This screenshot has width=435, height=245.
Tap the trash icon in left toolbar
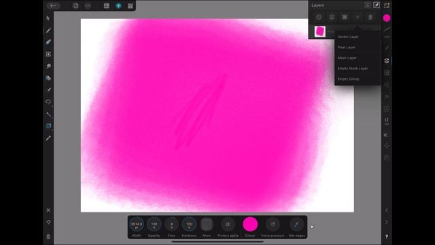48,236
